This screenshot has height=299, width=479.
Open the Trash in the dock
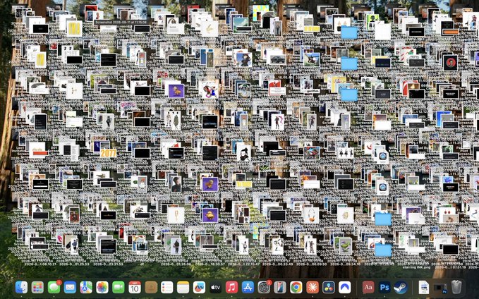point(456,287)
